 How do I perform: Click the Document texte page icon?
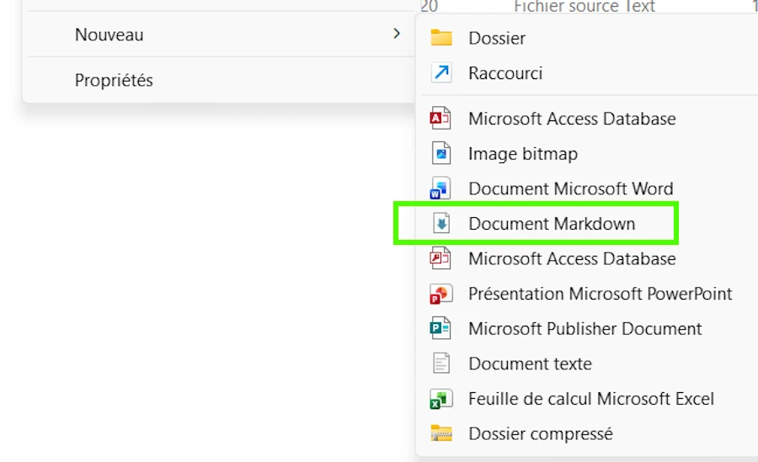tap(440, 364)
